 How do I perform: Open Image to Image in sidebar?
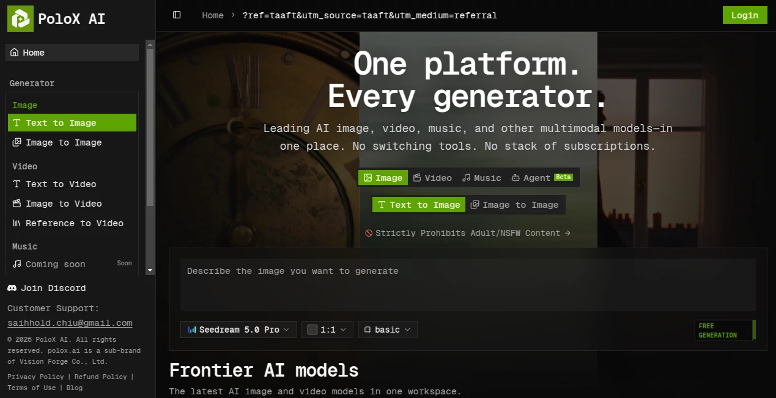click(x=72, y=142)
